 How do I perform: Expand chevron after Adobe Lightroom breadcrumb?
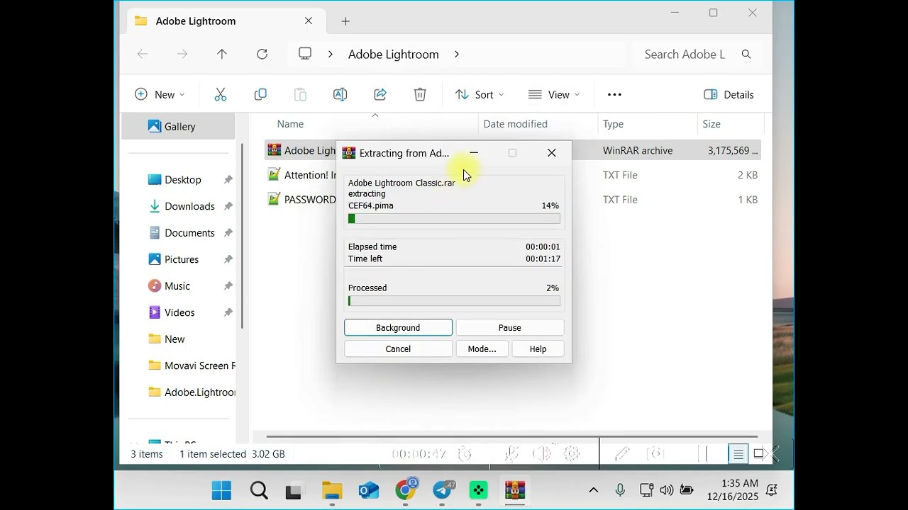coord(456,54)
